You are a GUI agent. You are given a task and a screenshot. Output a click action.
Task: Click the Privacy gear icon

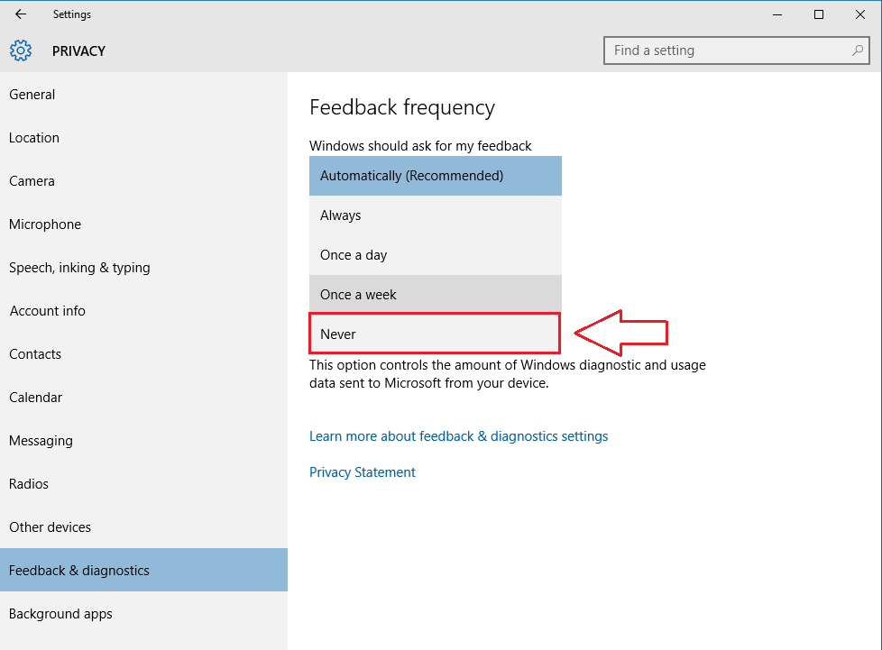[x=21, y=50]
